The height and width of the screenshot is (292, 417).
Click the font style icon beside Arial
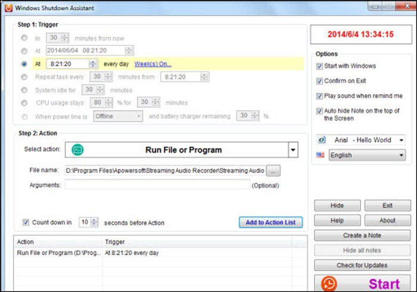click(x=321, y=140)
